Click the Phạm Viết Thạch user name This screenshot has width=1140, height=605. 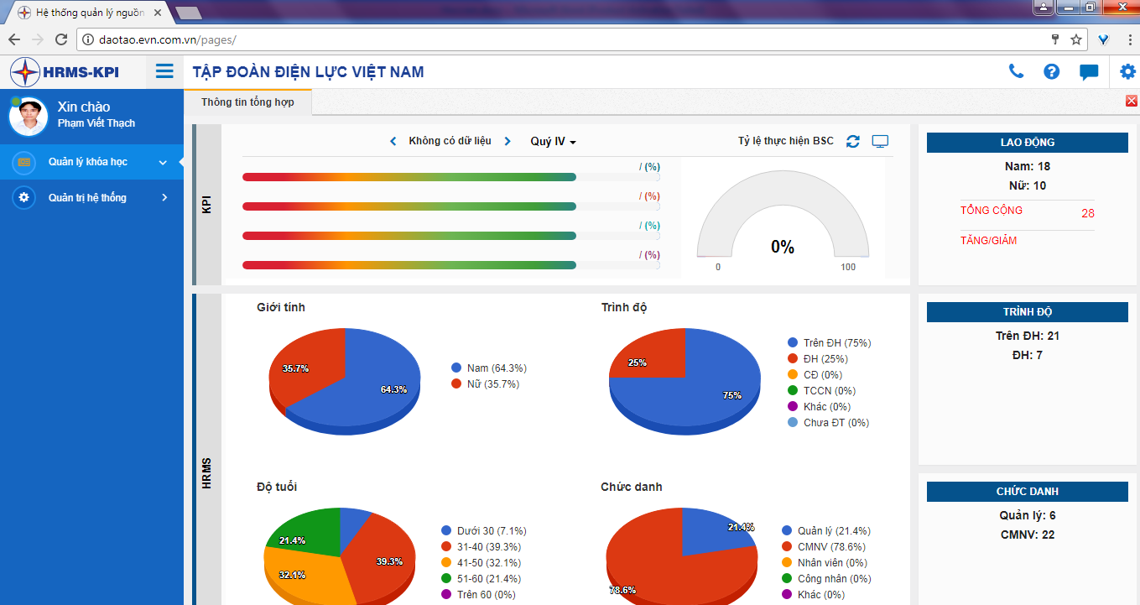click(96, 123)
